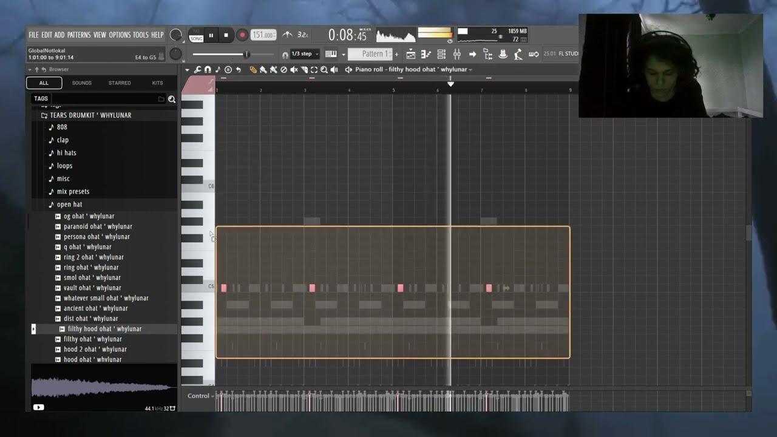Open the playlist view icon
This screenshot has height=437, width=777.
(x=411, y=55)
